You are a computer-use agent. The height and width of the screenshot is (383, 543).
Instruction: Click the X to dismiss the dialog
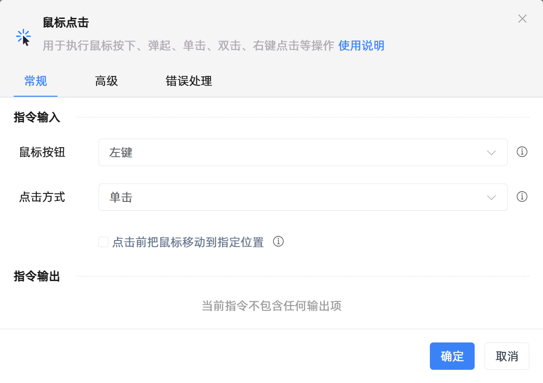click(522, 19)
